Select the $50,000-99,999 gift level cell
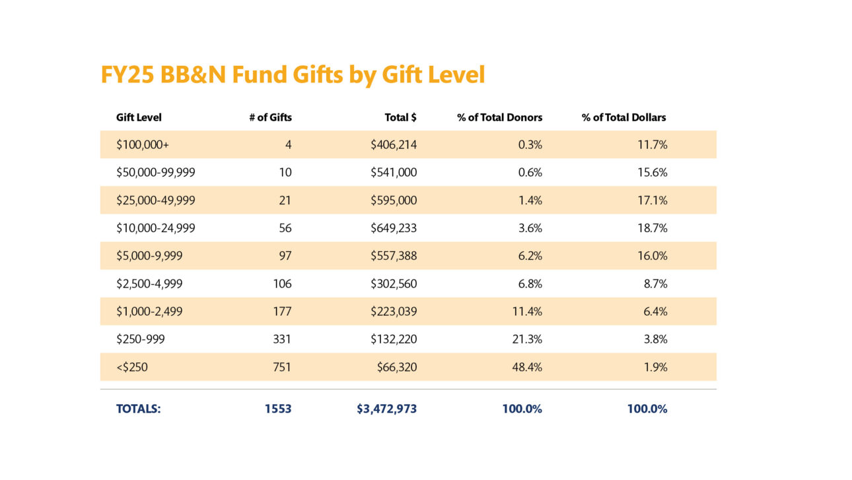 click(x=155, y=172)
